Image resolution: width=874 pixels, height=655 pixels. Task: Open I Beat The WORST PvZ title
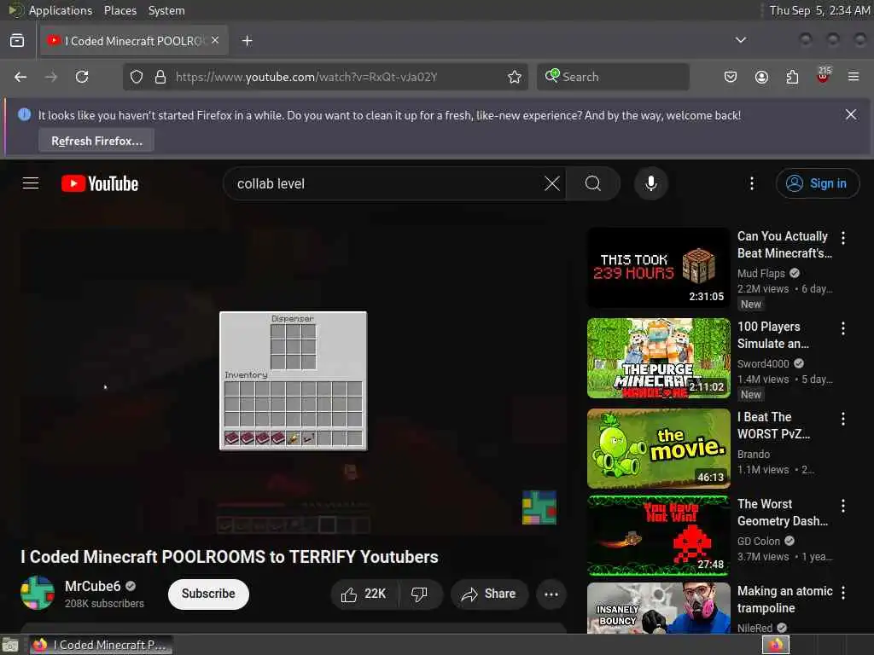pyautogui.click(x=773, y=425)
